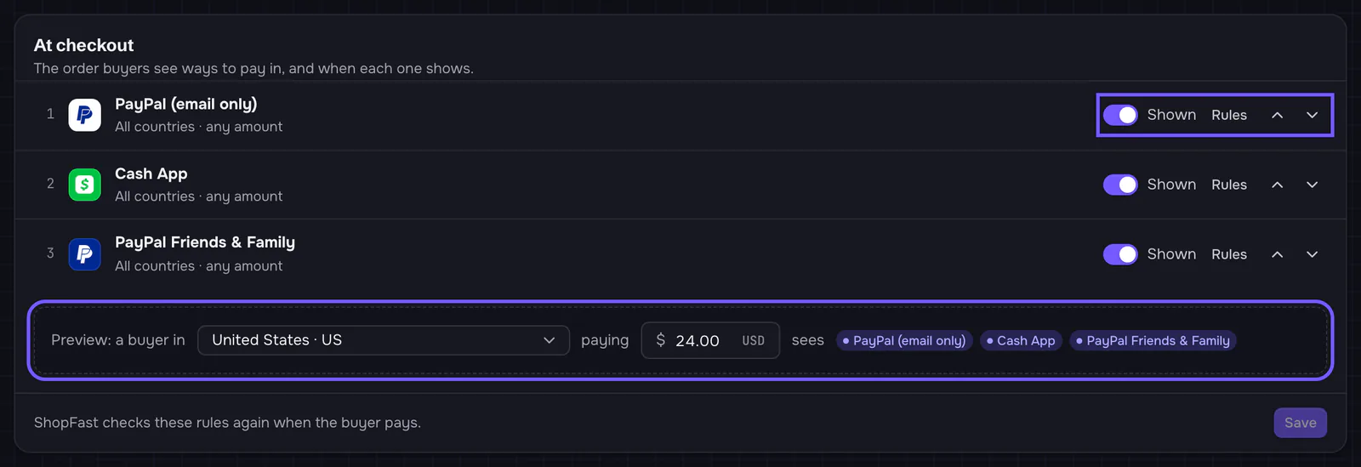
Task: Move PayPal Friends & Family down
Action: pyautogui.click(x=1312, y=254)
